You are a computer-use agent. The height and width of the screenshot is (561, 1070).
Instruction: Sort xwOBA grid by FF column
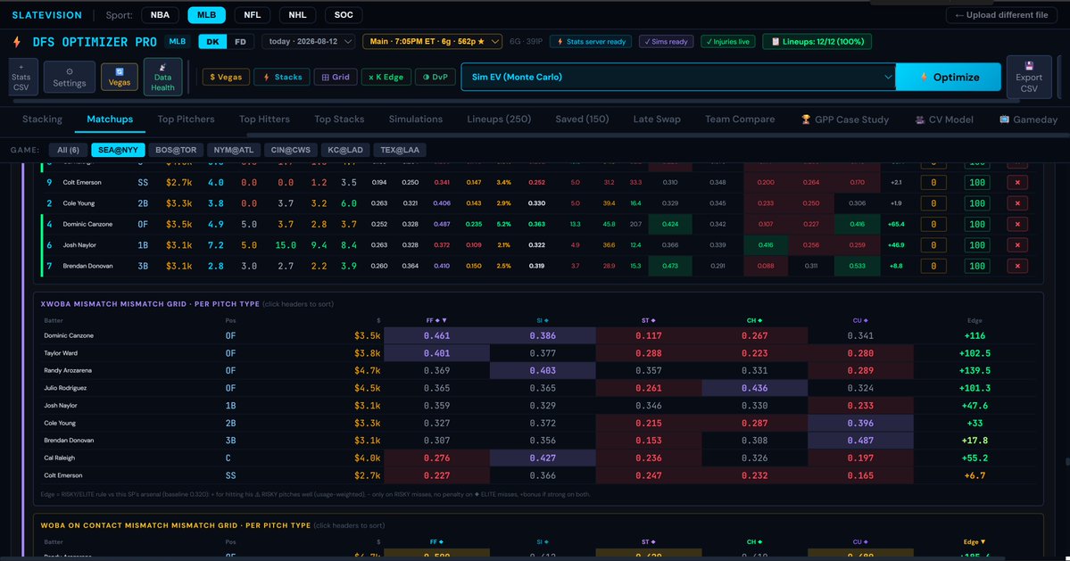tap(436, 320)
